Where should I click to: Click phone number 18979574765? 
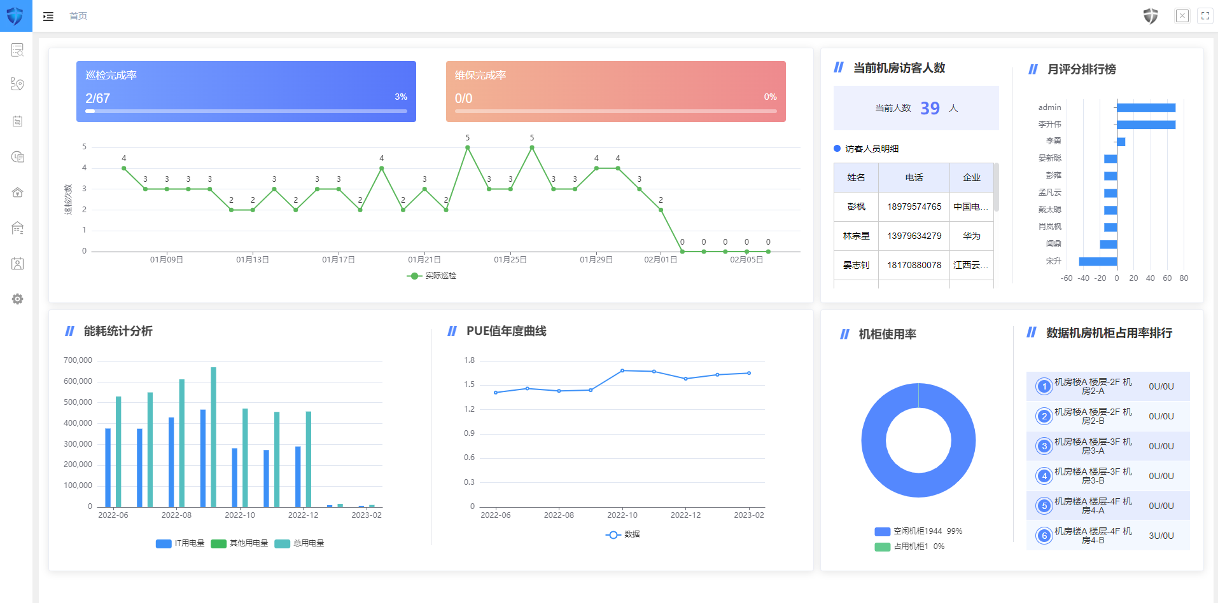click(914, 207)
